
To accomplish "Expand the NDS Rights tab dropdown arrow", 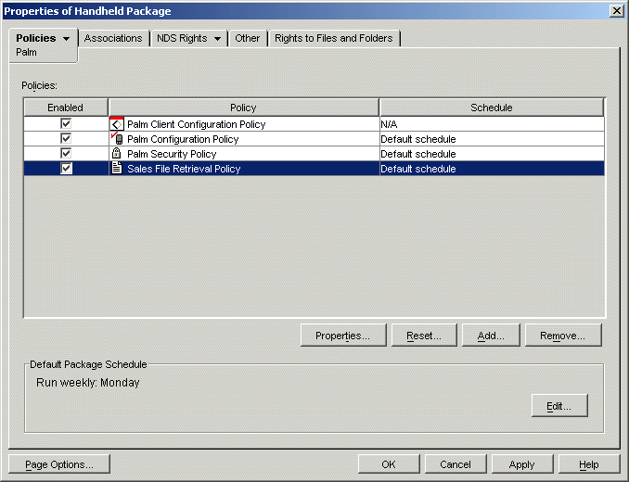I will 217,39.
